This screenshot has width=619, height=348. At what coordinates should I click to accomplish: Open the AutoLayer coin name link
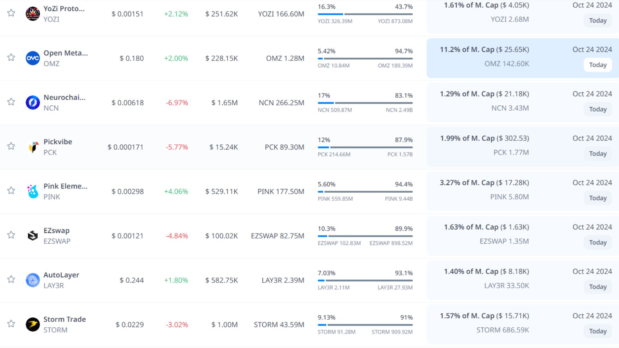pos(61,275)
